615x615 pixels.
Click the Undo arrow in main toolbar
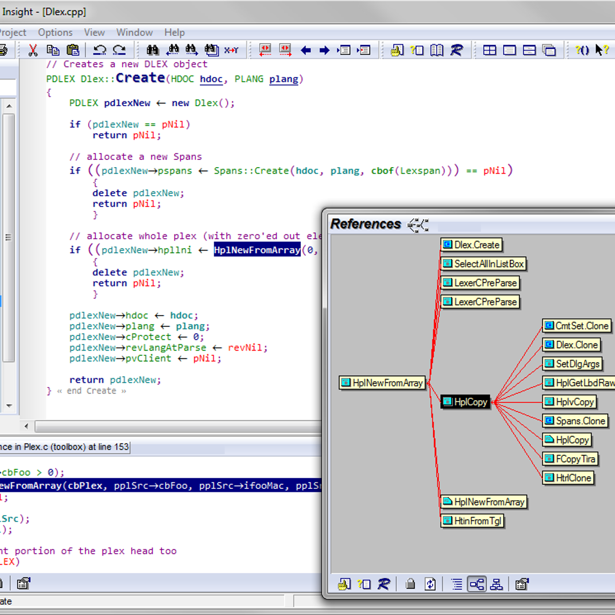pyautogui.click(x=99, y=50)
